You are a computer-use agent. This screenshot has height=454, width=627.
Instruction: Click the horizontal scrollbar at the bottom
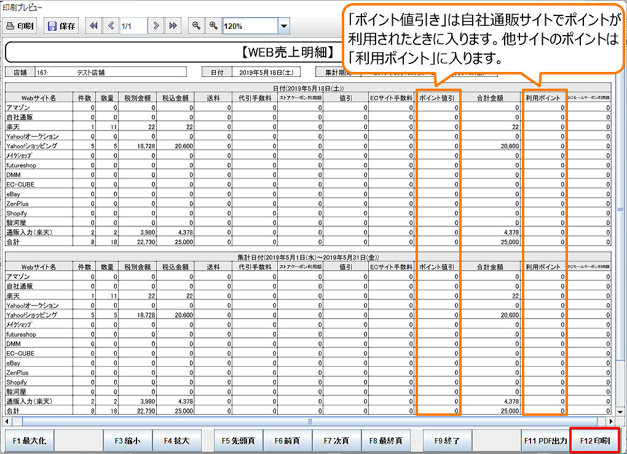click(x=310, y=421)
